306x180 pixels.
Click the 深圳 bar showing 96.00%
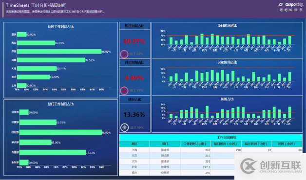[x=59, y=51]
